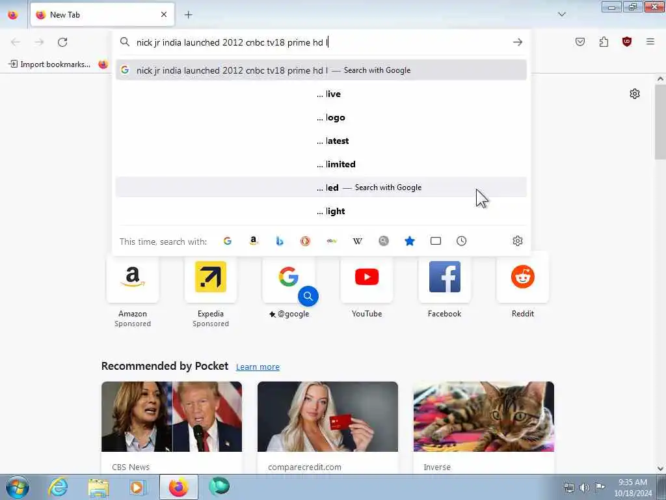Open new tab page settings gear
The height and width of the screenshot is (500, 666).
(x=635, y=94)
